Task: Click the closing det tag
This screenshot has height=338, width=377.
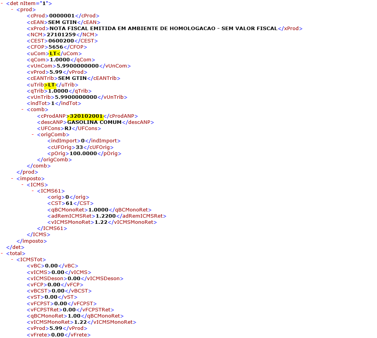Action: 15,247
